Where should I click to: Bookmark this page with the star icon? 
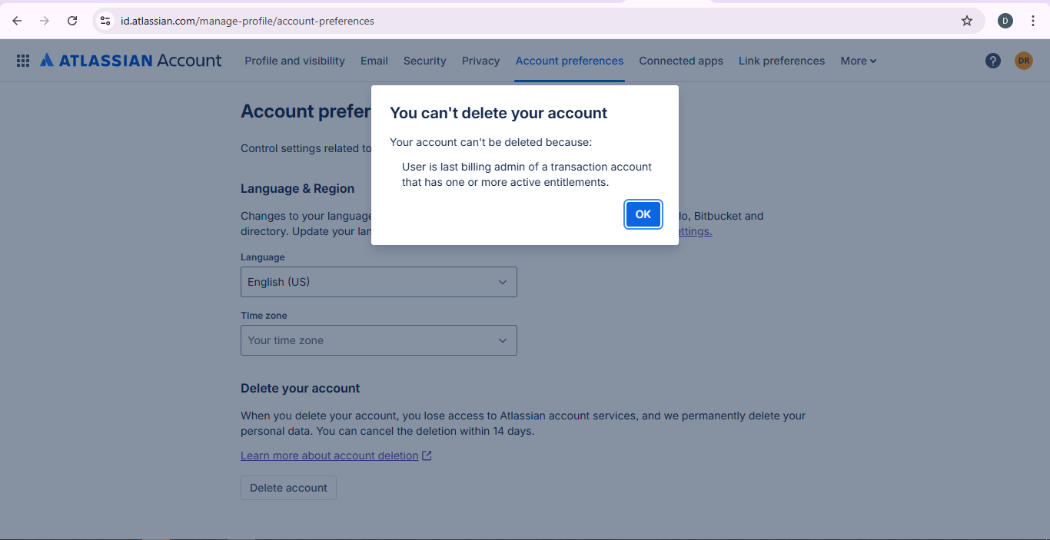pyautogui.click(x=967, y=21)
